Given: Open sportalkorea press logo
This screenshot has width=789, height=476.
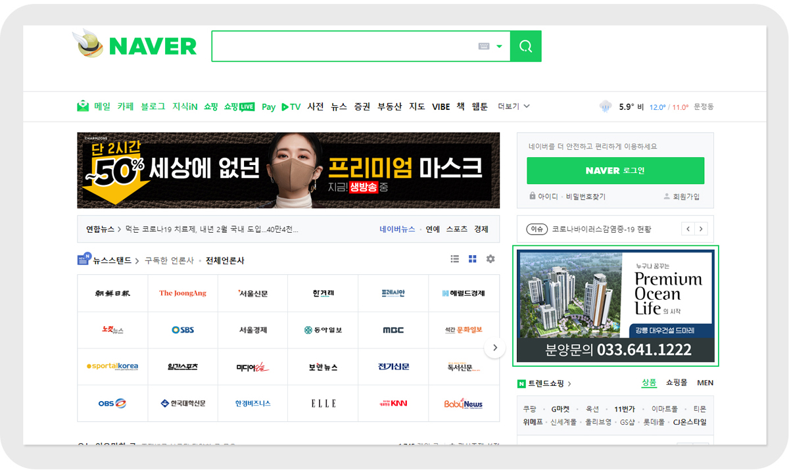Looking at the screenshot, I should pyautogui.click(x=112, y=367).
